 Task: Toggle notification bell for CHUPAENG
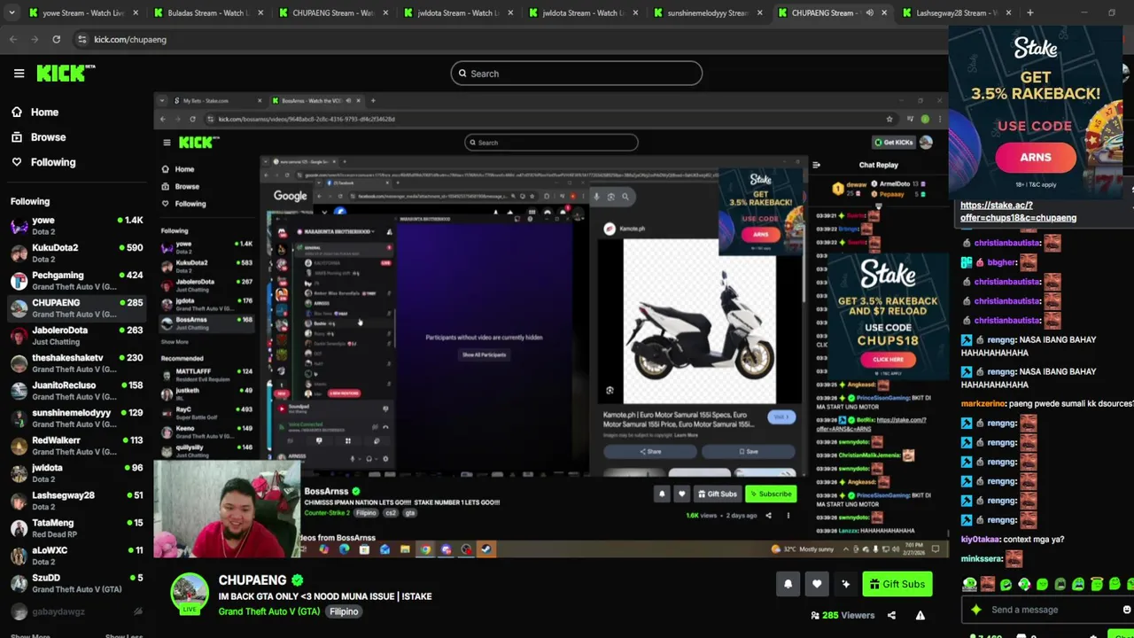tap(788, 584)
